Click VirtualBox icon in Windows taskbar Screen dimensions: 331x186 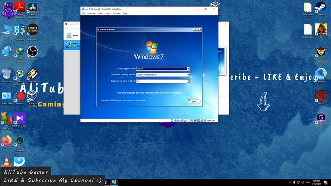pyautogui.click(x=114, y=182)
